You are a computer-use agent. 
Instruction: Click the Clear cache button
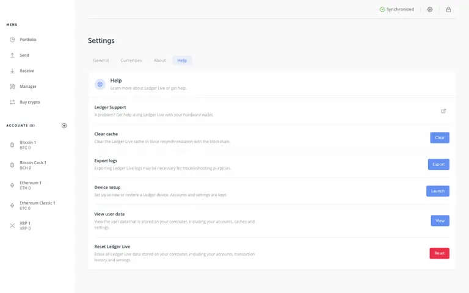tap(440, 137)
